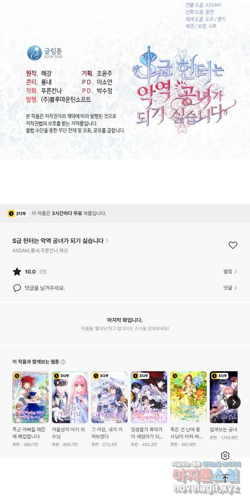Viewport: 250px width, 503px height.
Task: Click authors line ASSAM,룽내,푸른칸나,해강
Action: tap(40, 251)
